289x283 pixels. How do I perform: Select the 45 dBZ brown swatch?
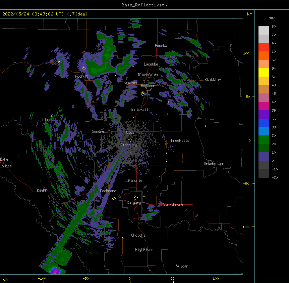(x=264, y=89)
